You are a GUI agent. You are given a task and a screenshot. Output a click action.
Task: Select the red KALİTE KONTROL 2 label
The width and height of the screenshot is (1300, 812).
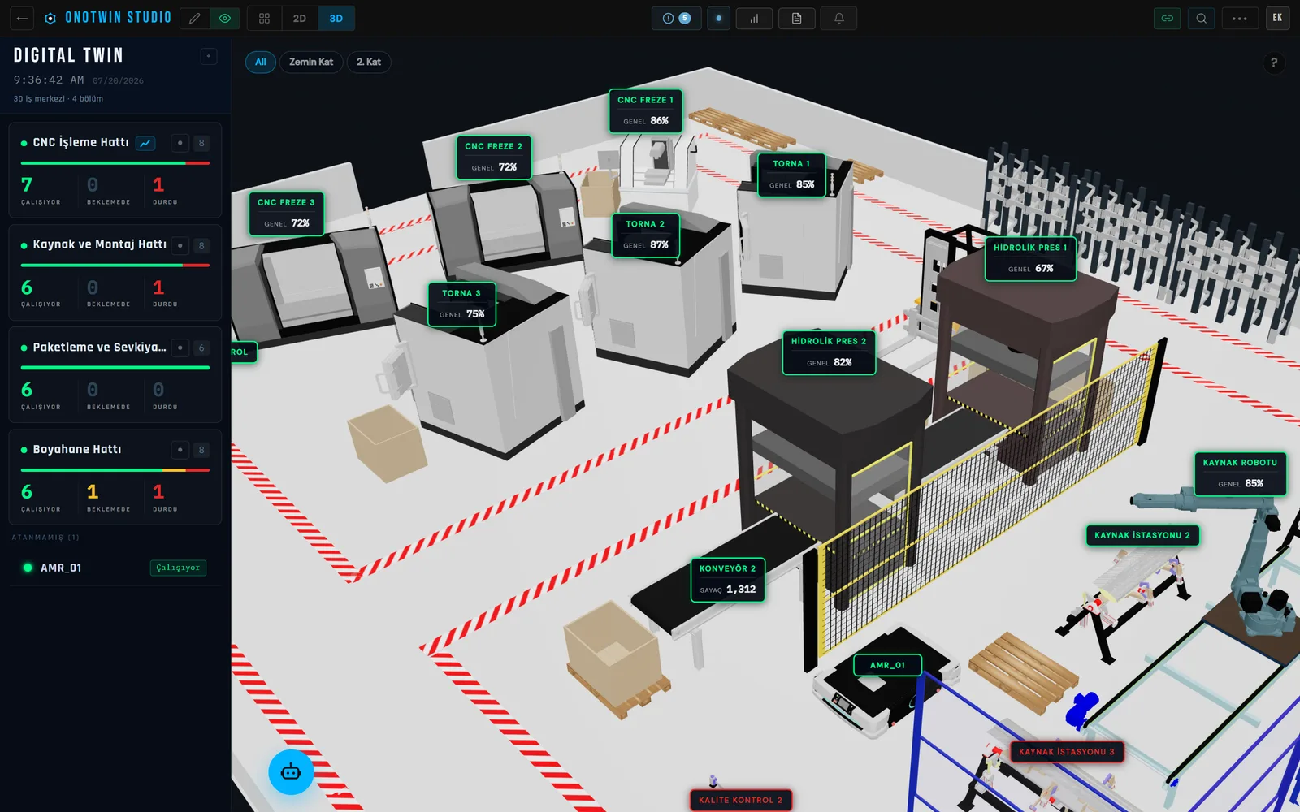pyautogui.click(x=740, y=800)
